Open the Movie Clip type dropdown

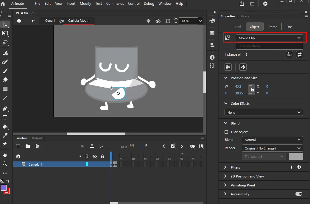(269, 38)
